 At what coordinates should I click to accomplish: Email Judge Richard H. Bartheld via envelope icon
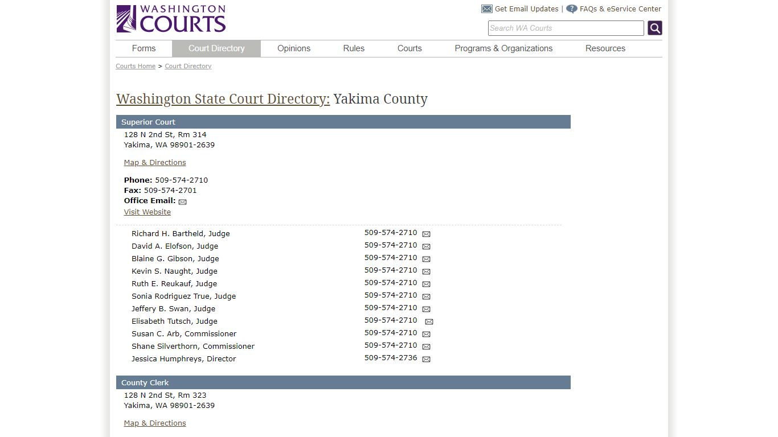[x=426, y=234]
